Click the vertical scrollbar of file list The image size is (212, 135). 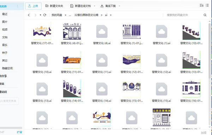pos(210,51)
